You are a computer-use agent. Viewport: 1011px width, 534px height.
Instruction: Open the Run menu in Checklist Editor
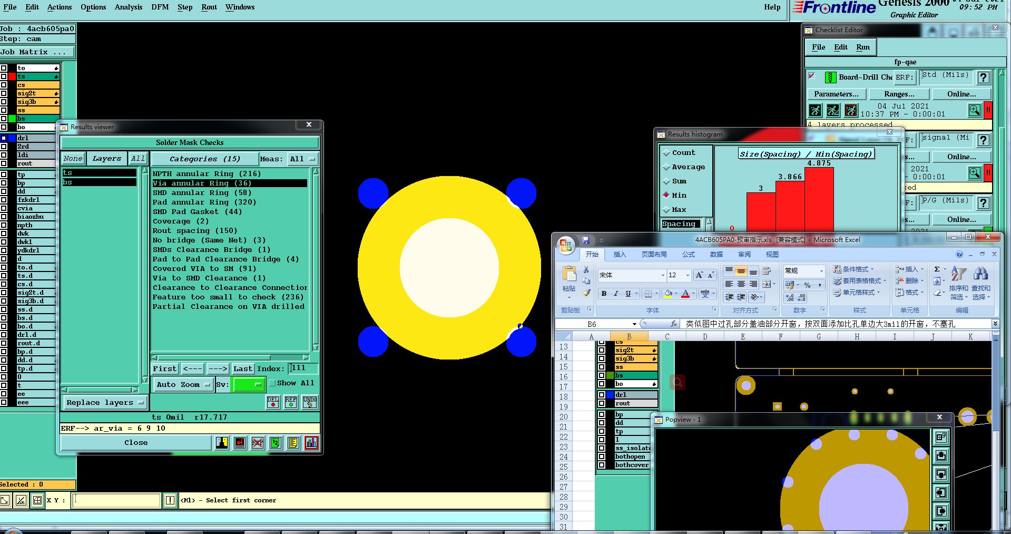(863, 47)
